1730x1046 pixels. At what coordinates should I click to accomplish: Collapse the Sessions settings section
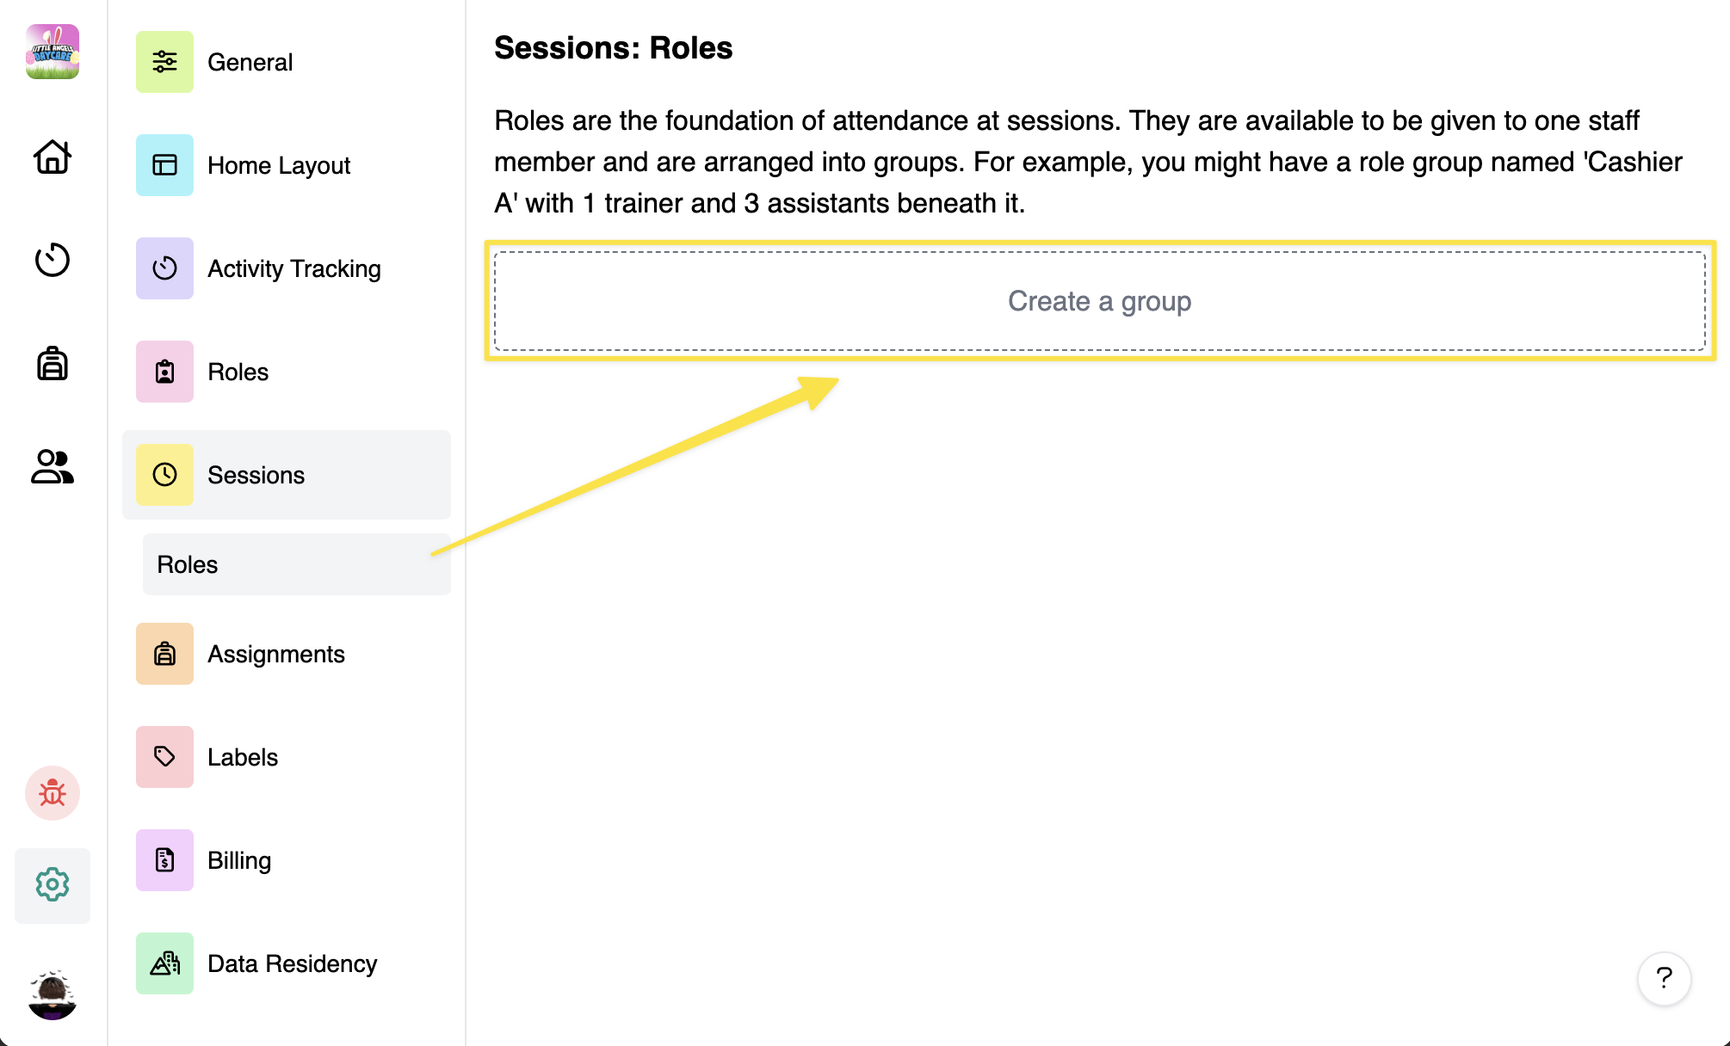click(x=287, y=475)
